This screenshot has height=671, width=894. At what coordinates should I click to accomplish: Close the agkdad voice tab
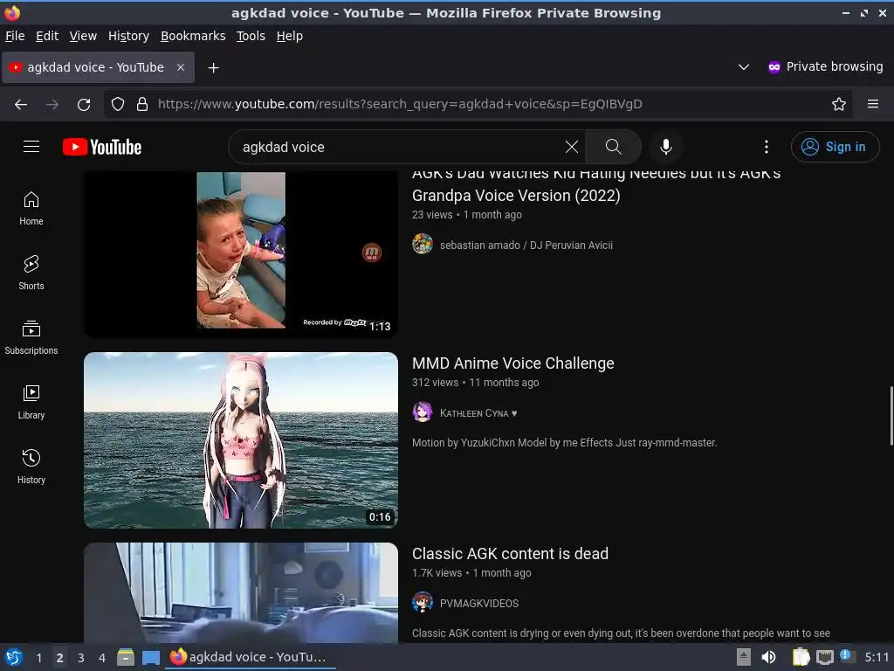[x=181, y=67]
